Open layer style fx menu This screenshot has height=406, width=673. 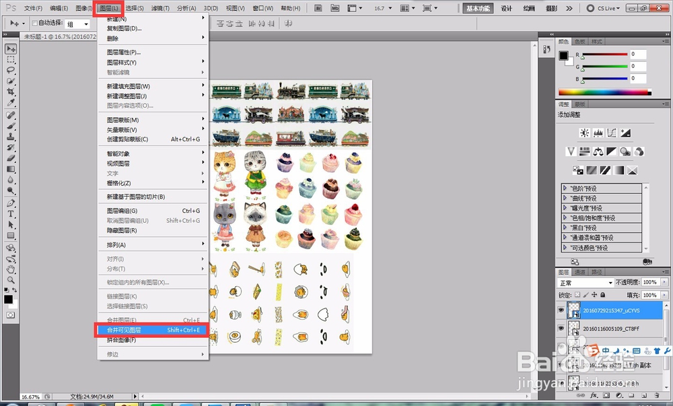pos(594,395)
